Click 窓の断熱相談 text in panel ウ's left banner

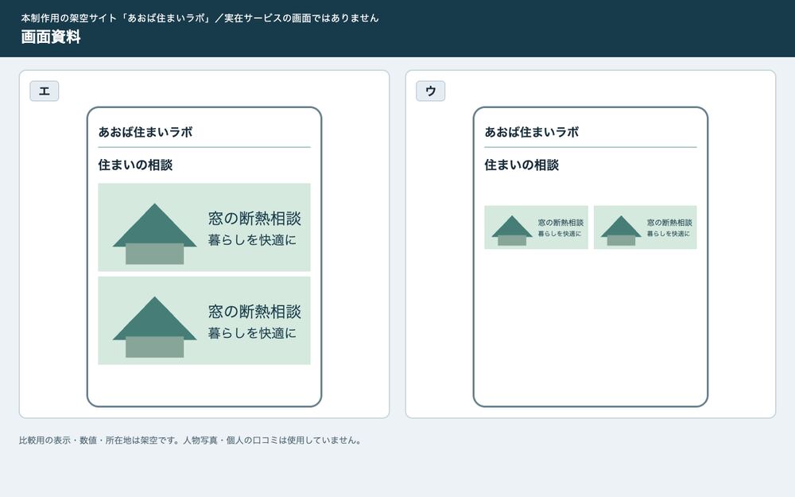click(x=560, y=223)
